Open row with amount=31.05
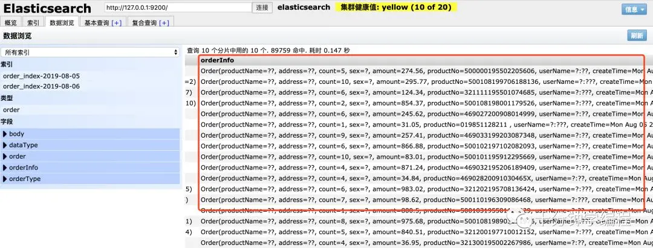Image resolution: width=653 pixels, height=248 pixels. click(419, 125)
